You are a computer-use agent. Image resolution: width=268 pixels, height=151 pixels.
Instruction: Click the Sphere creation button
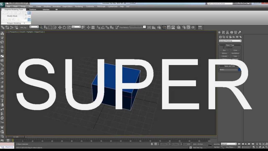tap(224, 53)
